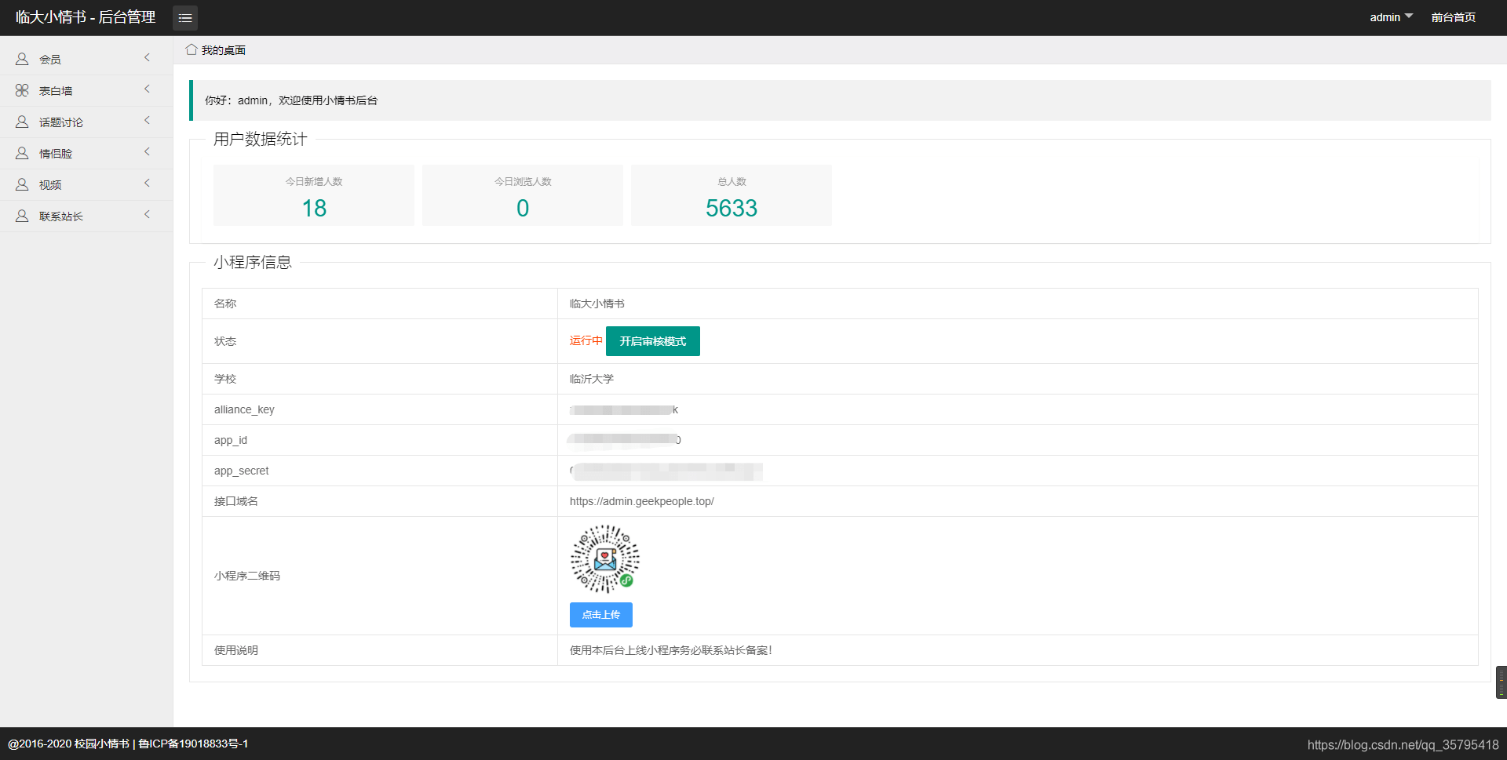1507x760 pixels.
Task: Toggle review mode with 开启审核模式
Action: tap(653, 341)
